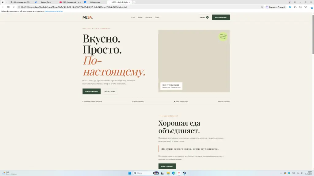This screenshot has height=176, width=314.
Task: Click the star icon in title bar
Action: coord(289,2)
